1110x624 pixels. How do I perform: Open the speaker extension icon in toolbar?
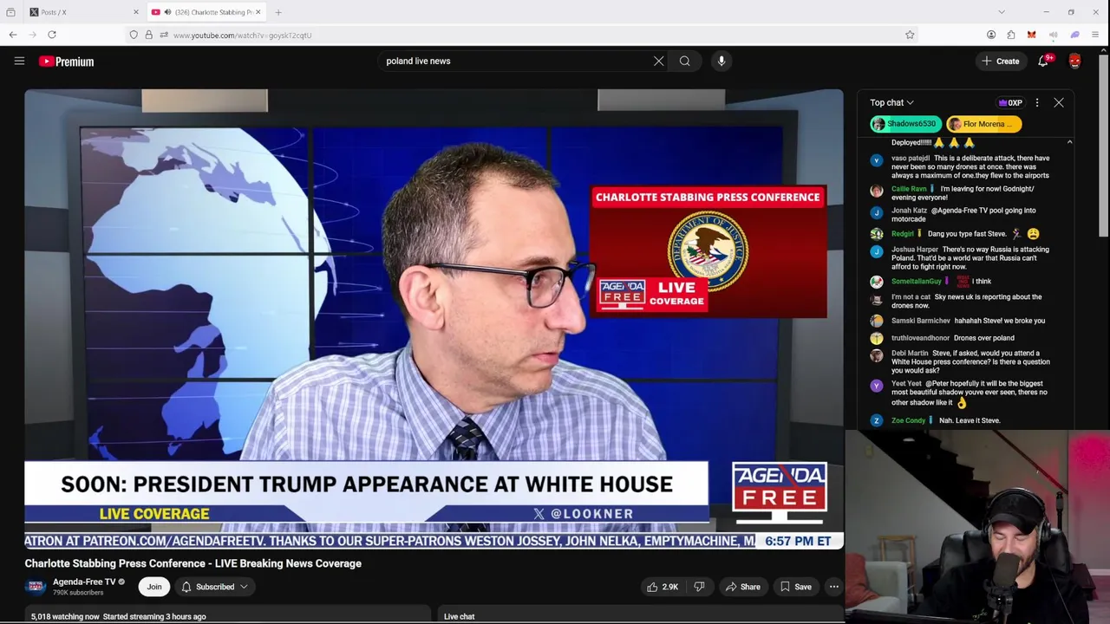pyautogui.click(x=1053, y=35)
